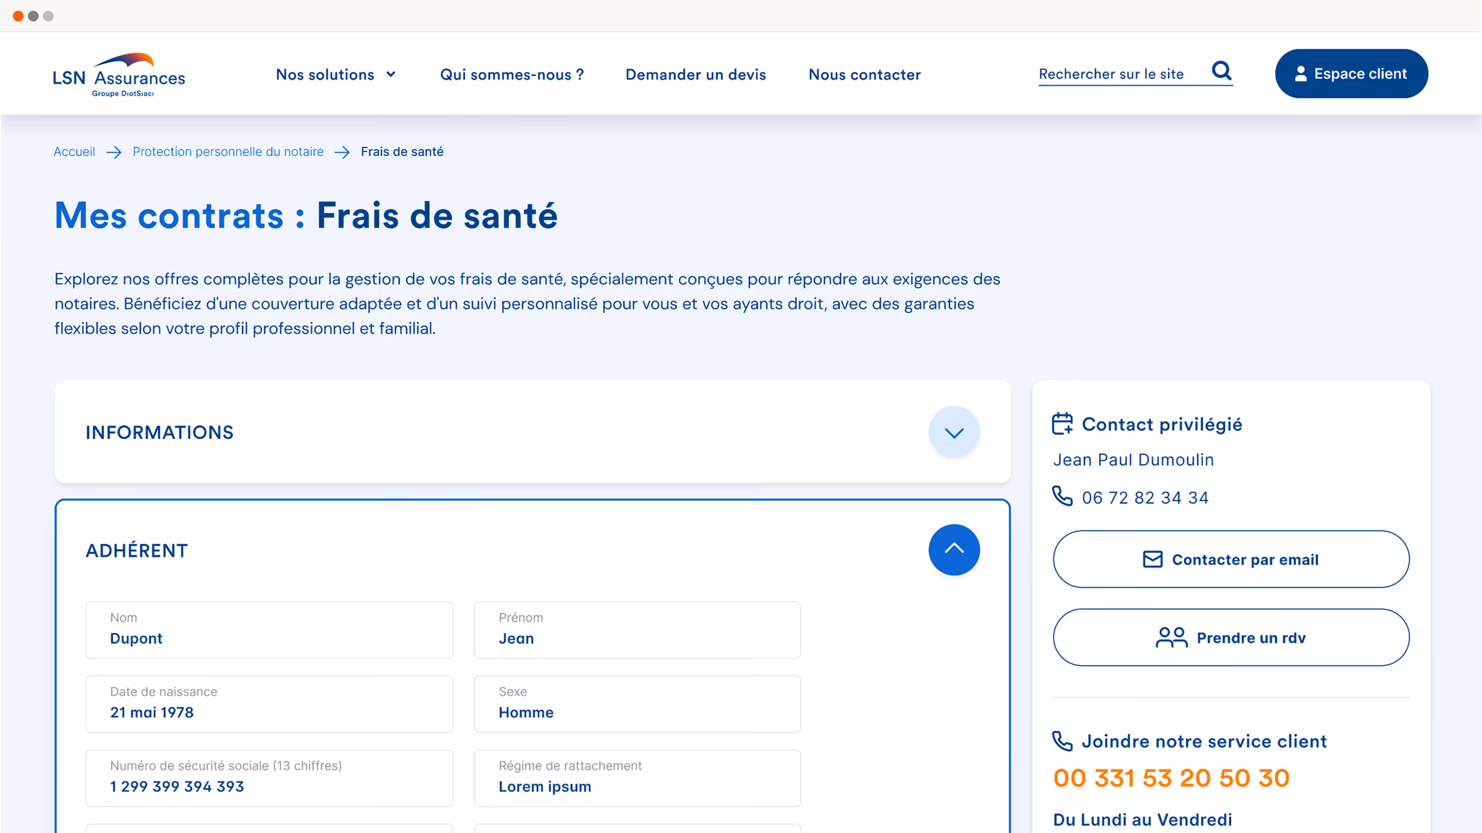Image resolution: width=1482 pixels, height=833 pixels.
Task: Click the envelope icon in email button
Action: 1153,559
